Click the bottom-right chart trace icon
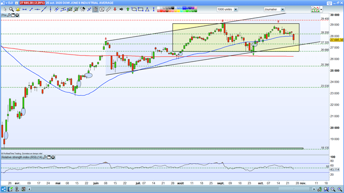 click(320, 189)
